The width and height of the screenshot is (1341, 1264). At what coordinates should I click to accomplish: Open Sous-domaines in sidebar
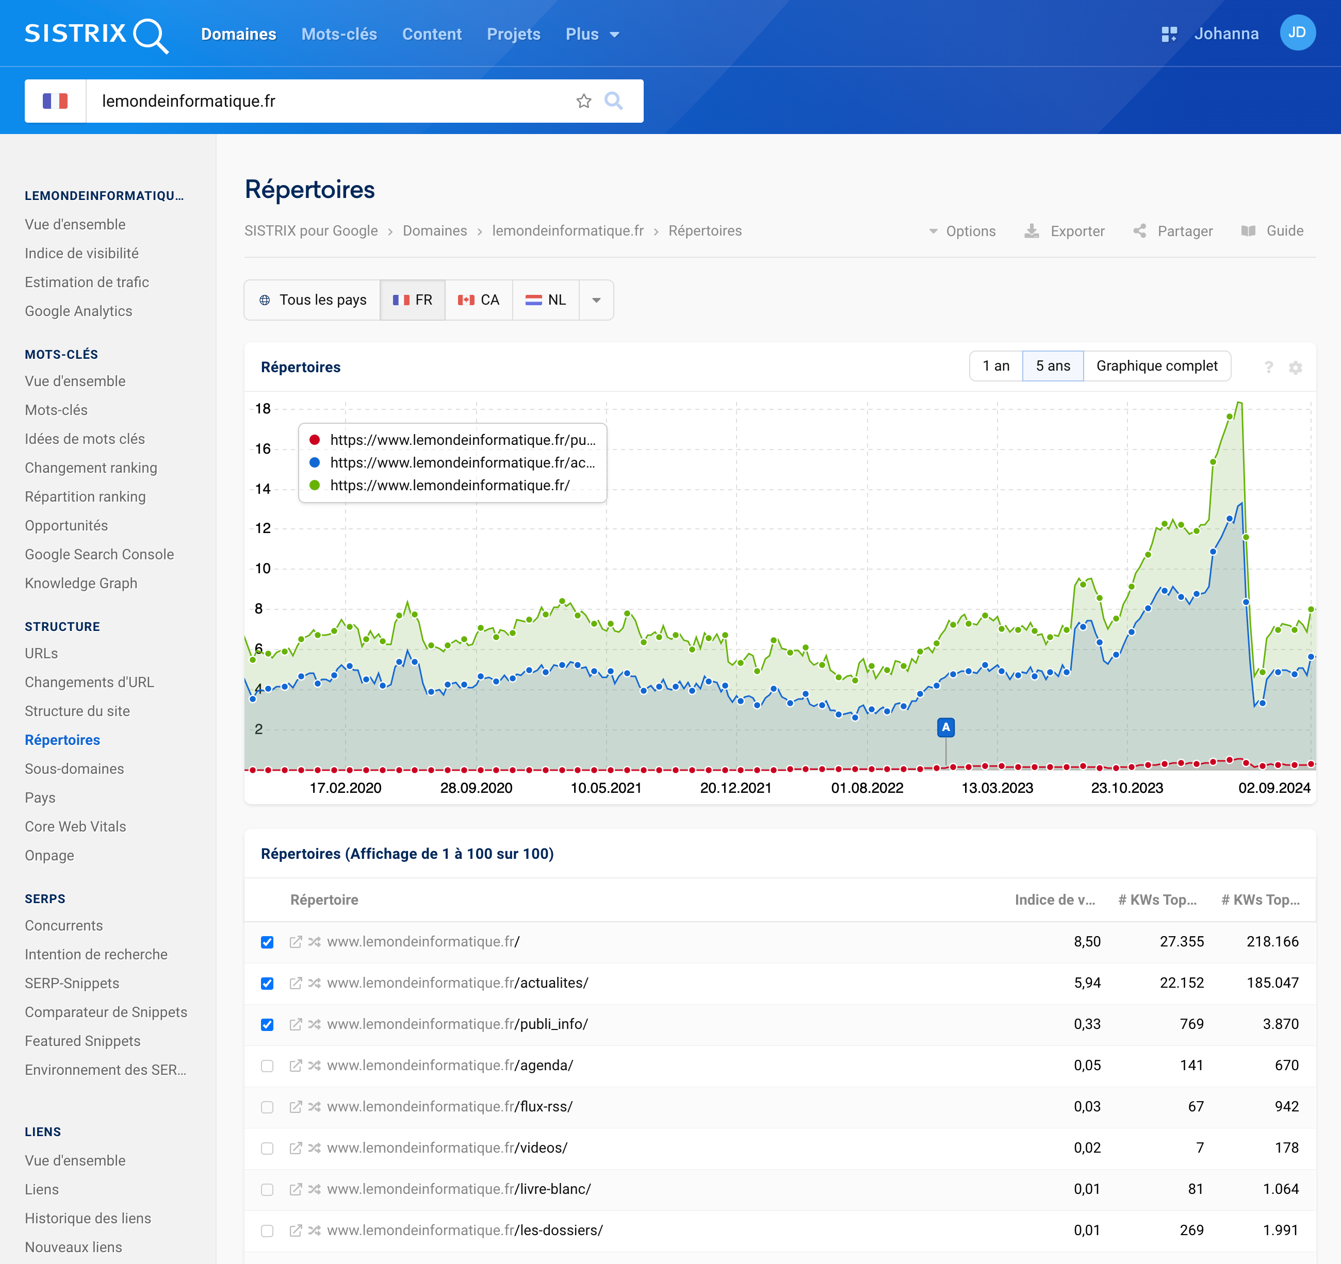74,769
